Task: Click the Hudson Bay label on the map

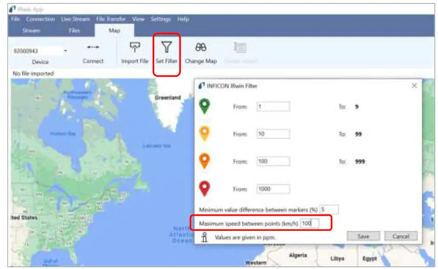Action: click(x=63, y=134)
